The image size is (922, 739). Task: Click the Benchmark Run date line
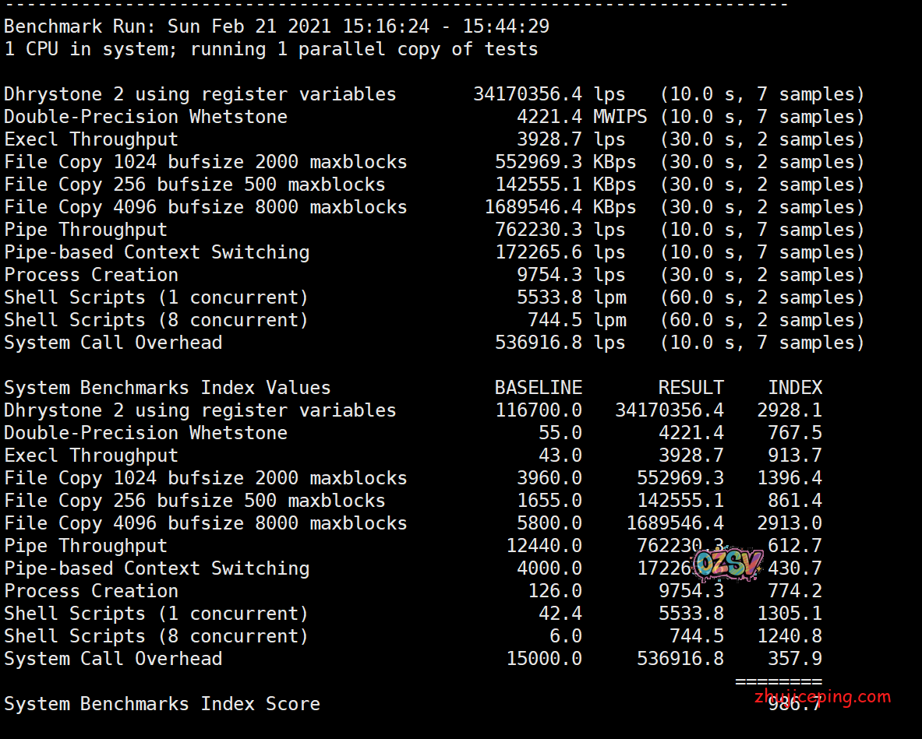click(277, 26)
